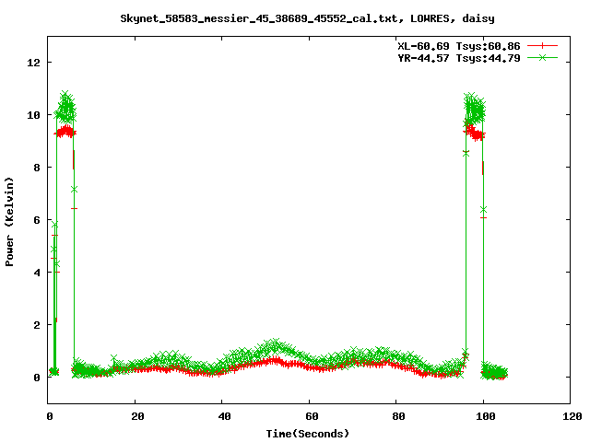Click the y-axis tick label 6
The height and width of the screenshot is (442, 590).
point(37,220)
